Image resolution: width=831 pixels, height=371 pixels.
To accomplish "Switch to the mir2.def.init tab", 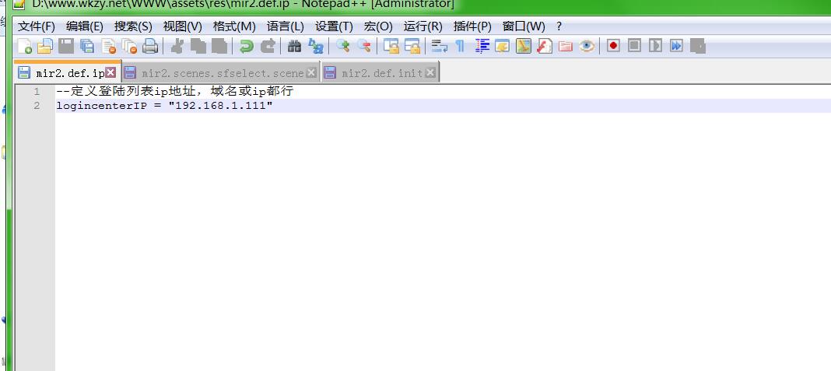I will coord(381,73).
